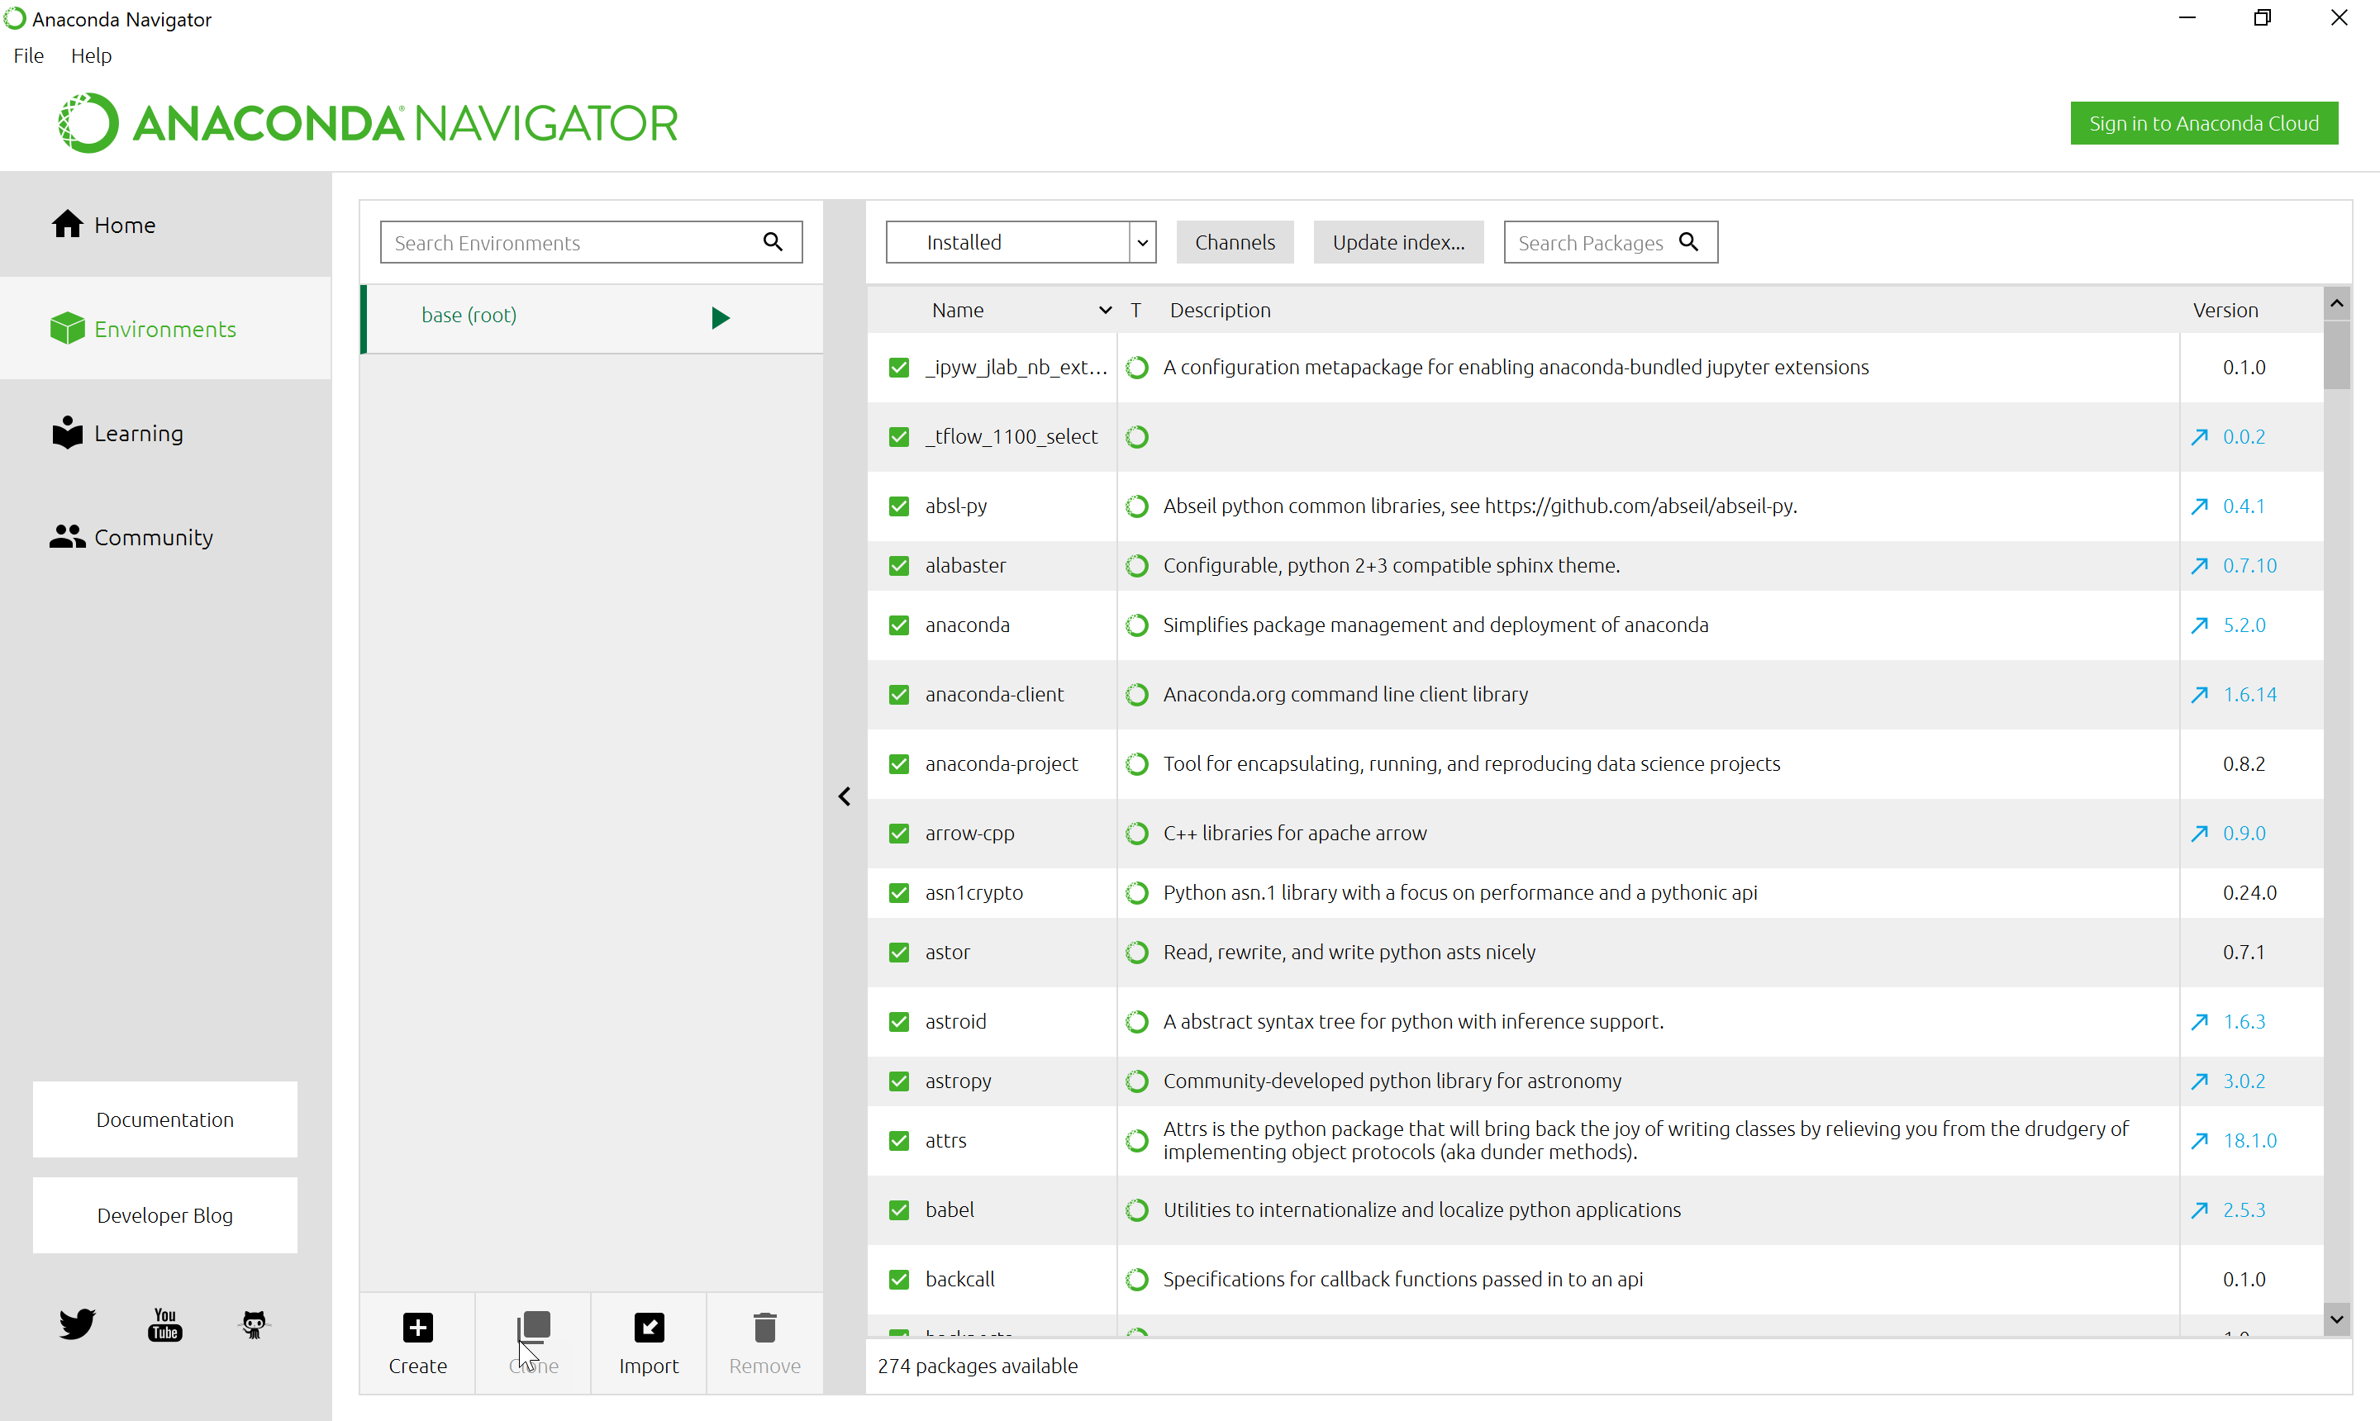
Task: Uncheck the absl-py package checkbox
Action: (898, 506)
